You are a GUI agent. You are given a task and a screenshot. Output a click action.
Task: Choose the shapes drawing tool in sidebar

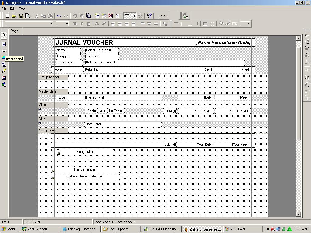point(4,84)
